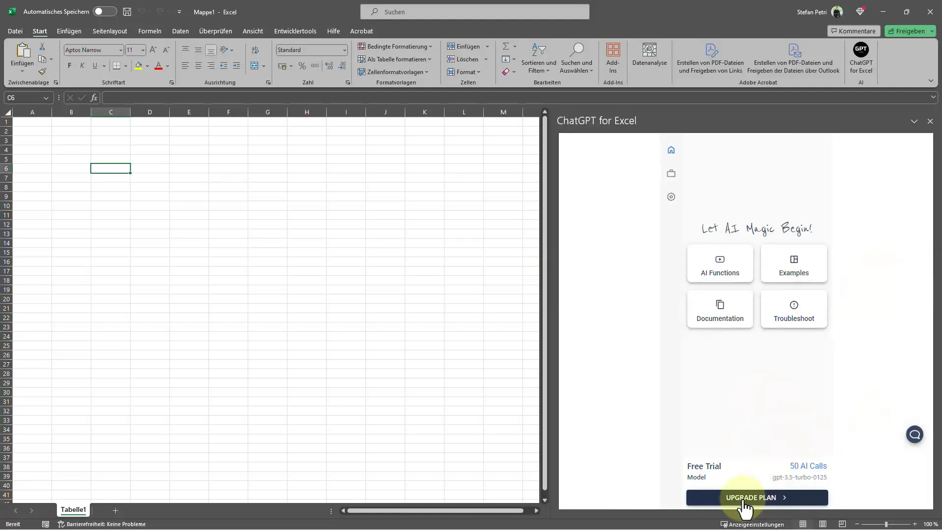
Task: Toggle middle vertical alignment
Action: point(198,50)
